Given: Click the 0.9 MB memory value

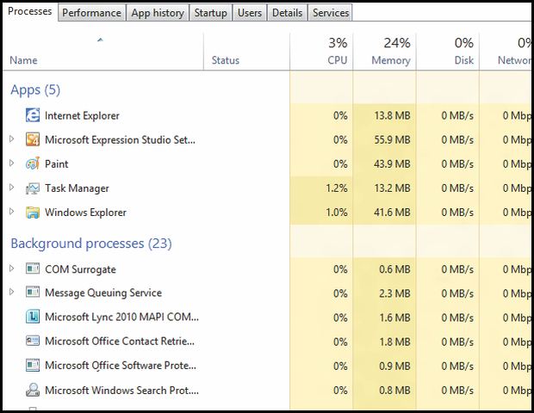Looking at the screenshot, I should (394, 366).
